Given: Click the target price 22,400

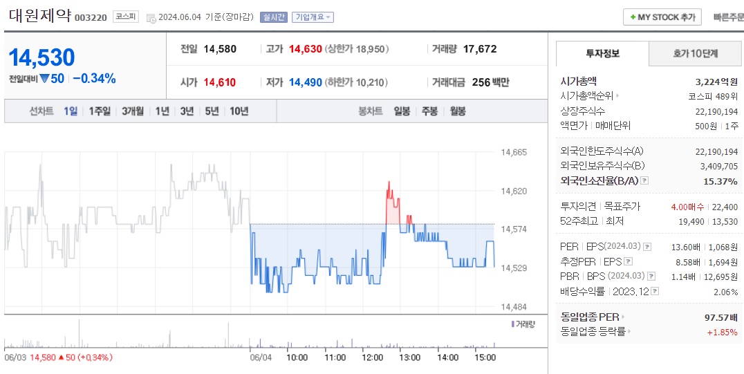Looking at the screenshot, I should pos(725,207).
